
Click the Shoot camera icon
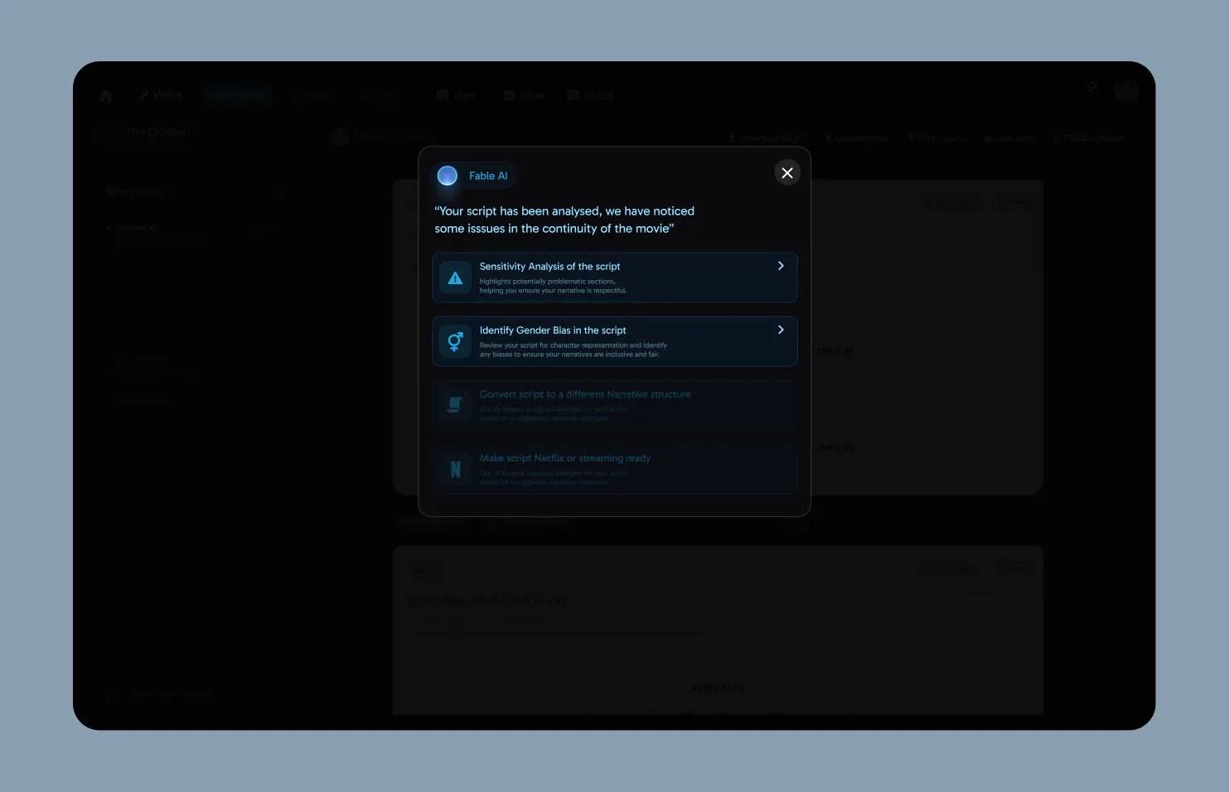(573, 95)
